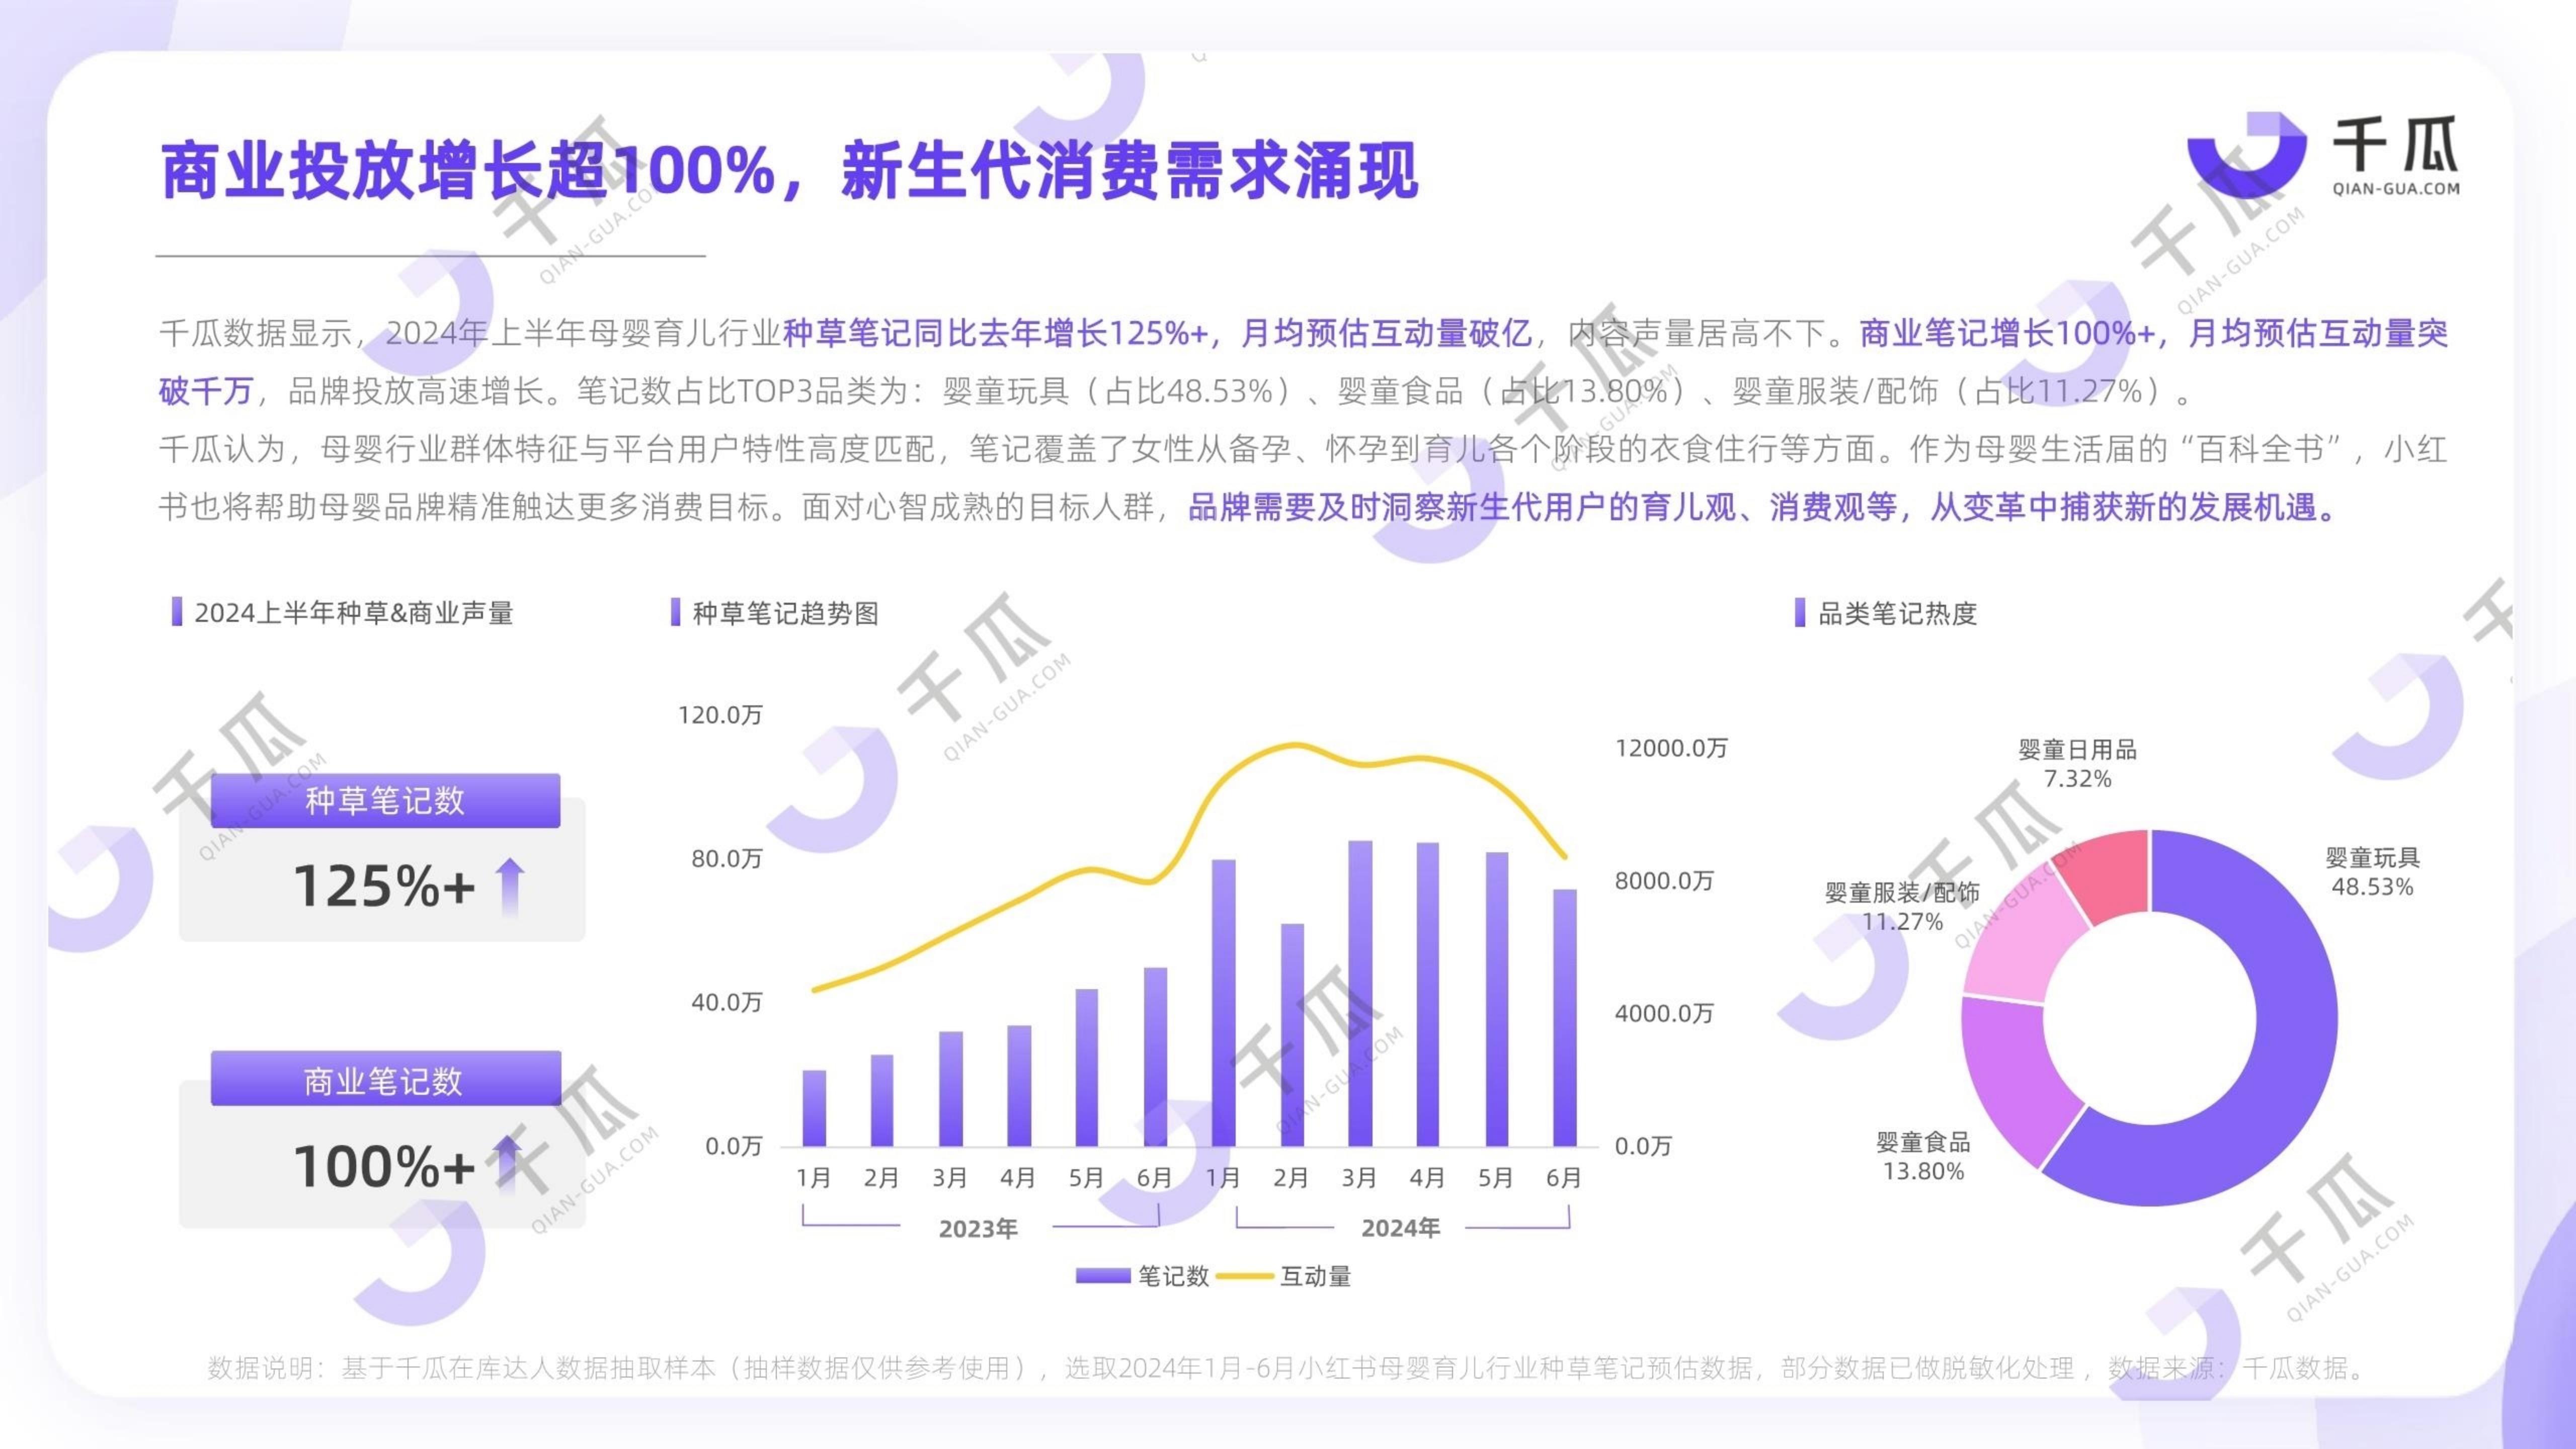Click the 4000.0万 right axis label

[x=1664, y=1013]
